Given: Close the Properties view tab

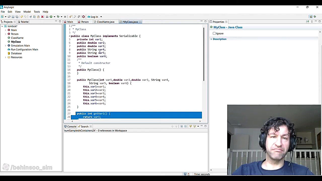Looking at the screenshot, I should tap(226, 22).
